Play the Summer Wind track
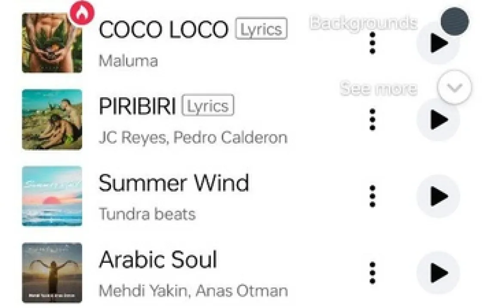This screenshot has height=308, width=493. point(438,197)
